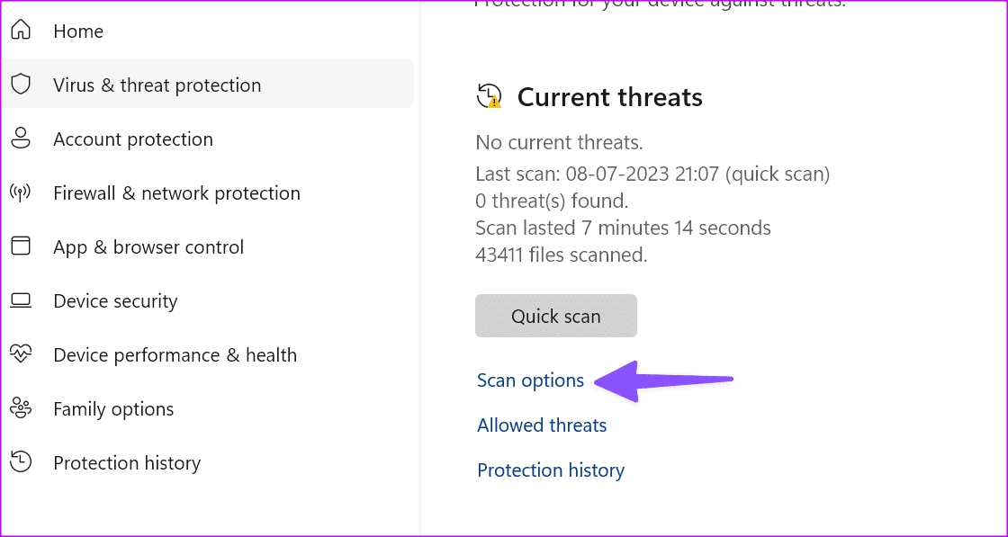This screenshot has height=537, width=1008.
Task: Click the Protection history clock icon
Action: coord(20,462)
